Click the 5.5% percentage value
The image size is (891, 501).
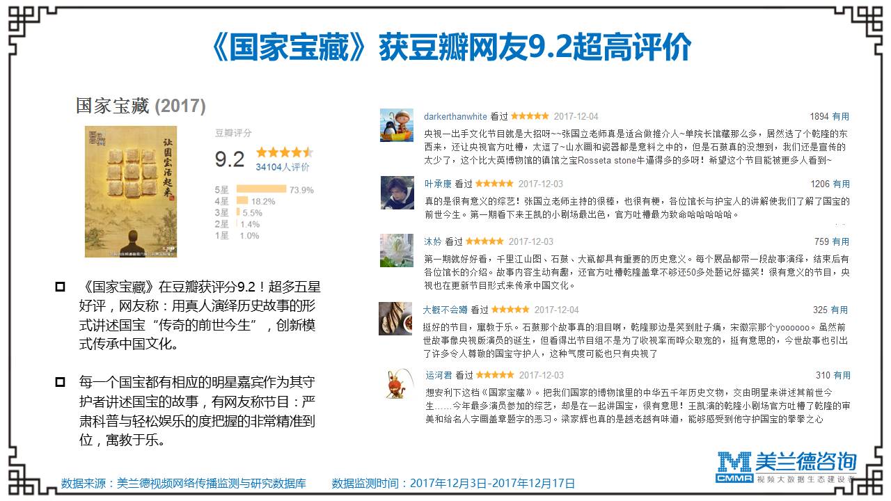(x=252, y=213)
